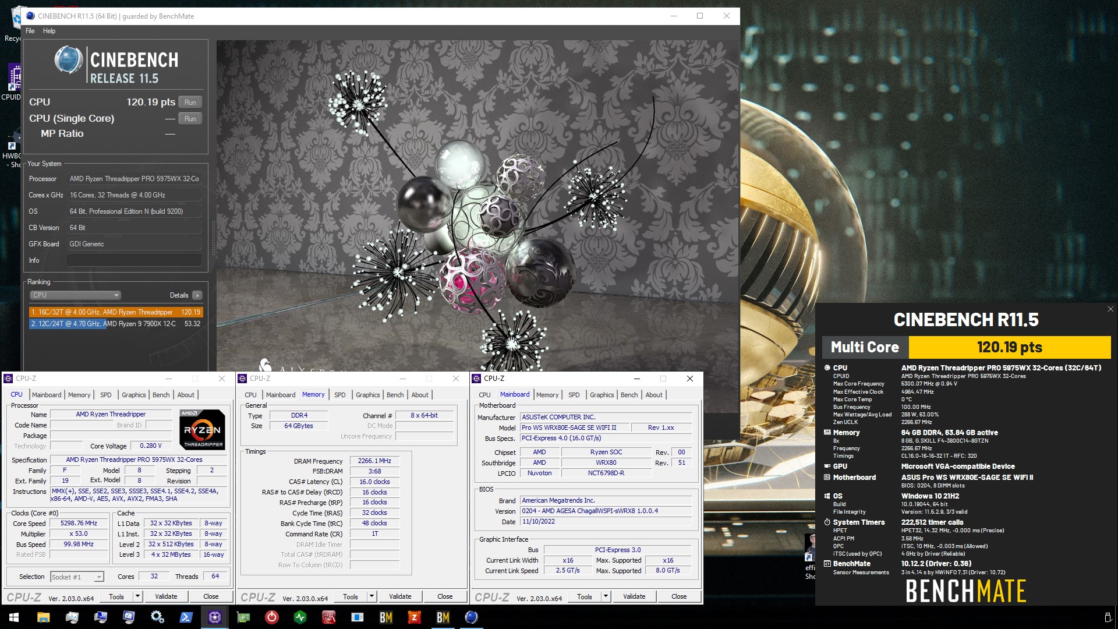Click the Core Speed value 5298.76 MHz
The width and height of the screenshot is (1118, 629).
tap(79, 524)
